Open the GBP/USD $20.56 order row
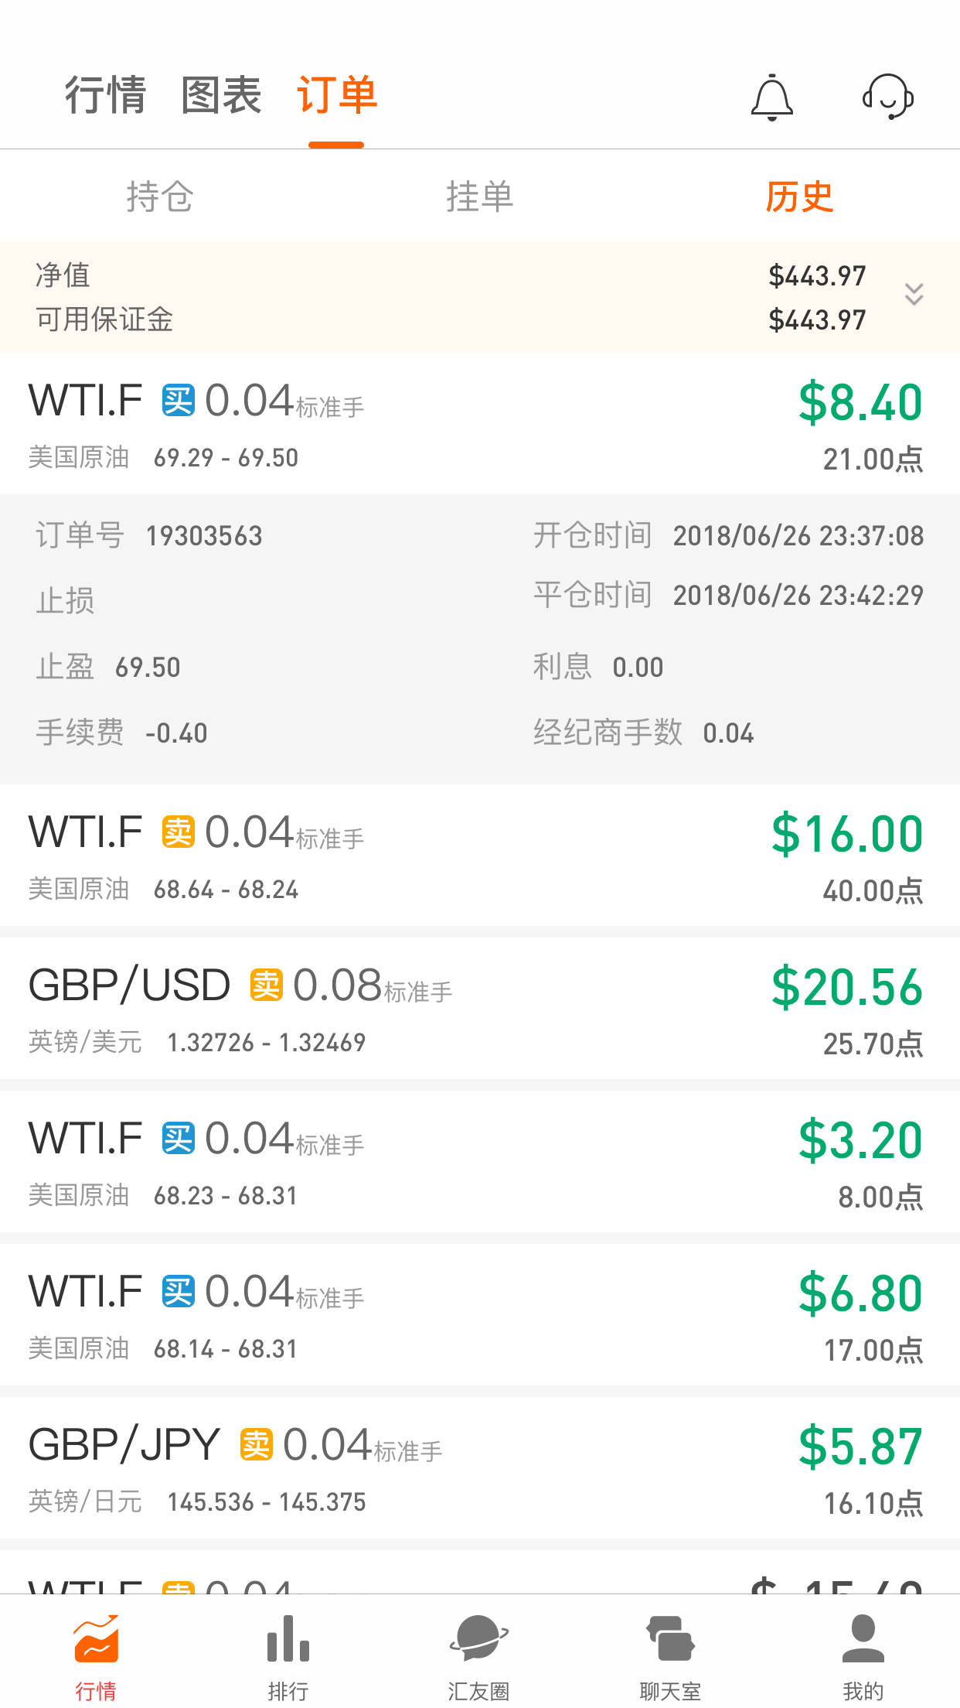This screenshot has height=1708, width=960. point(480,1009)
